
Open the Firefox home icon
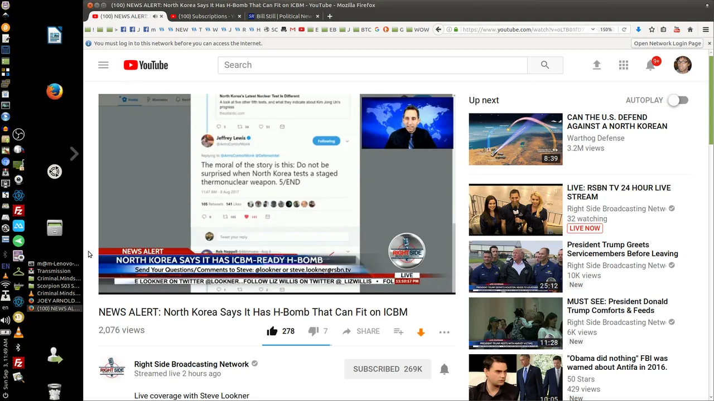tap(689, 30)
